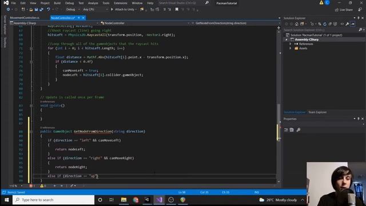This screenshot has width=366, height=206.
Task: Click the bookmark icon in the toolbar
Action: point(177,9)
